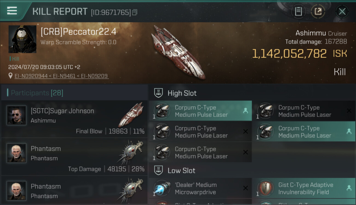The width and height of the screenshot is (356, 205).
Task: Click the Ashimmu ship render image
Action: click(178, 52)
